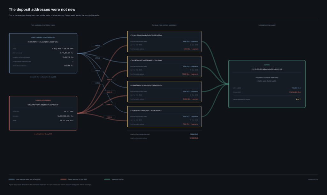Select deposit address starting 'ELvRKNf'
Screen dimensions: 327x195
click(x=146, y=85)
